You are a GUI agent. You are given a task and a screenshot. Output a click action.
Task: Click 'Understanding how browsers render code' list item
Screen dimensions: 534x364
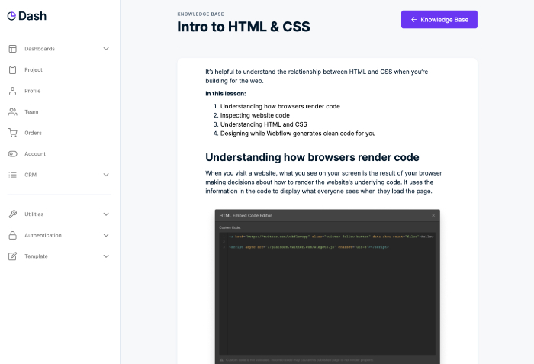pos(280,106)
